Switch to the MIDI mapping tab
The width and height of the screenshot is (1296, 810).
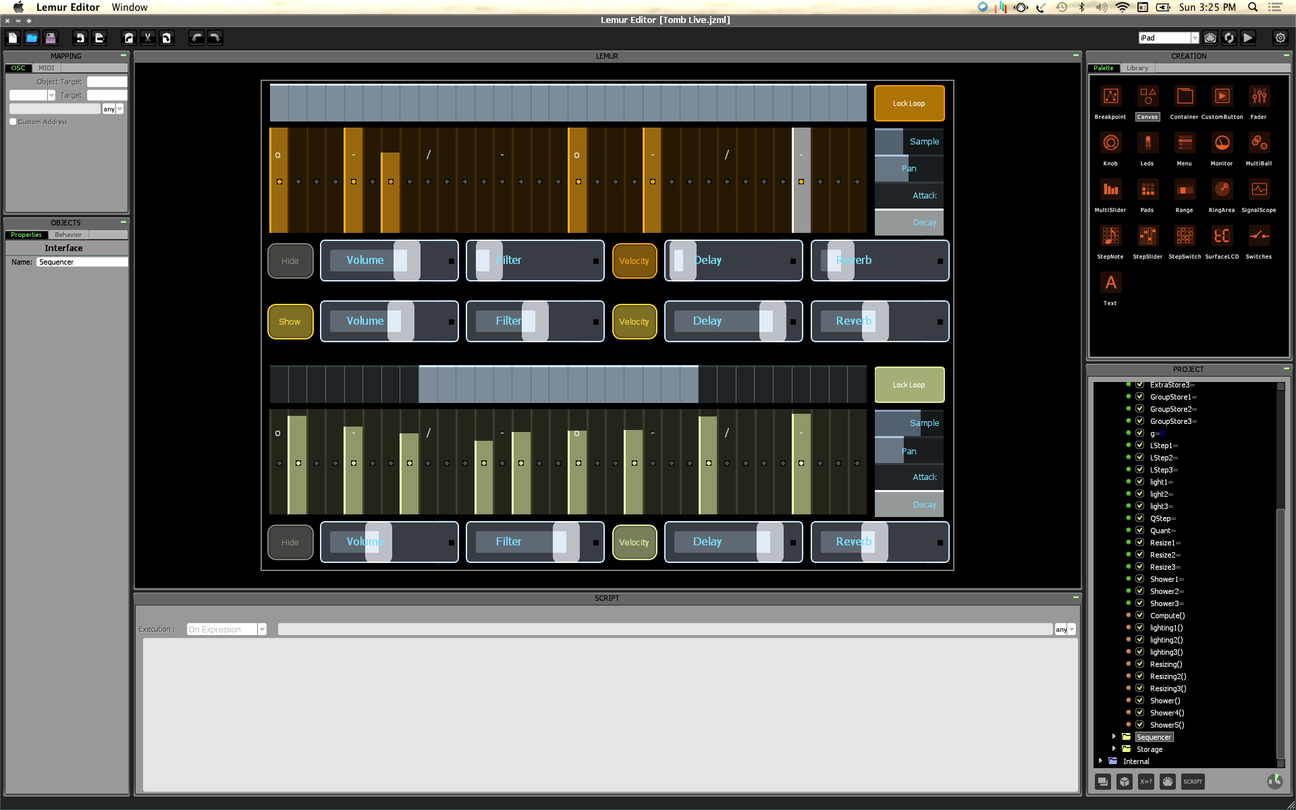coord(46,68)
